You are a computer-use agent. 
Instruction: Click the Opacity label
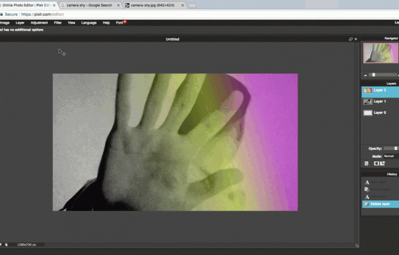coord(375,149)
